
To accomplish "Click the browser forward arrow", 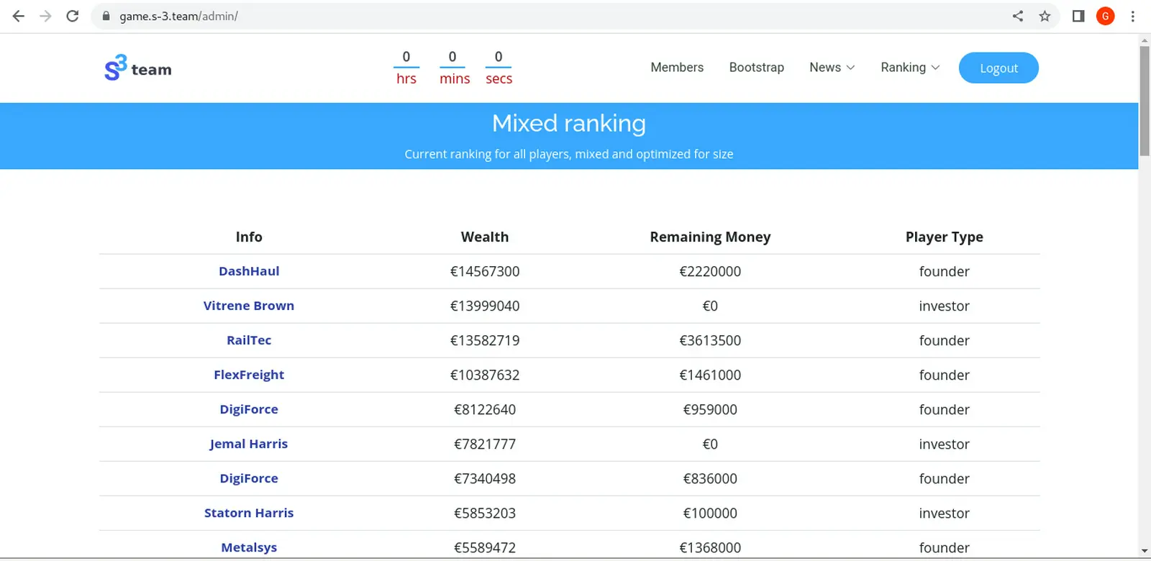I will [45, 16].
